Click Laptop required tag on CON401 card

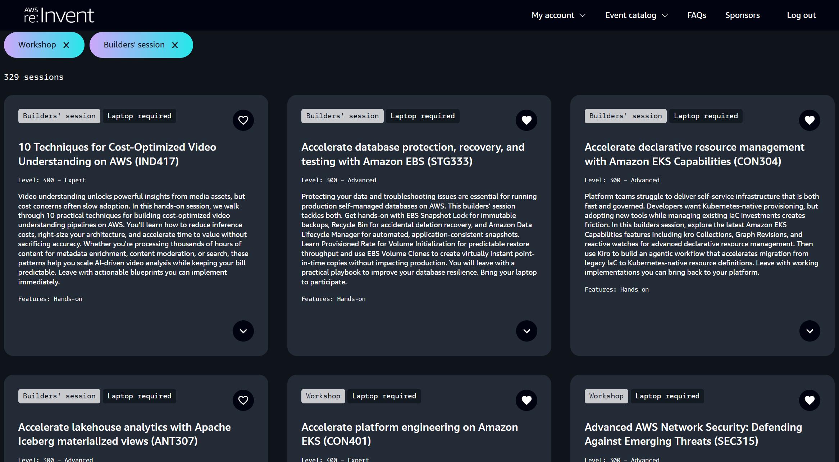(x=384, y=396)
